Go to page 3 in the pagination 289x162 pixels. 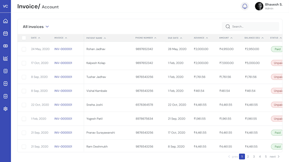tap(254, 156)
